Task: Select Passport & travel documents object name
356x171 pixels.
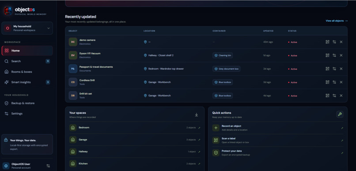Action: (x=96, y=67)
